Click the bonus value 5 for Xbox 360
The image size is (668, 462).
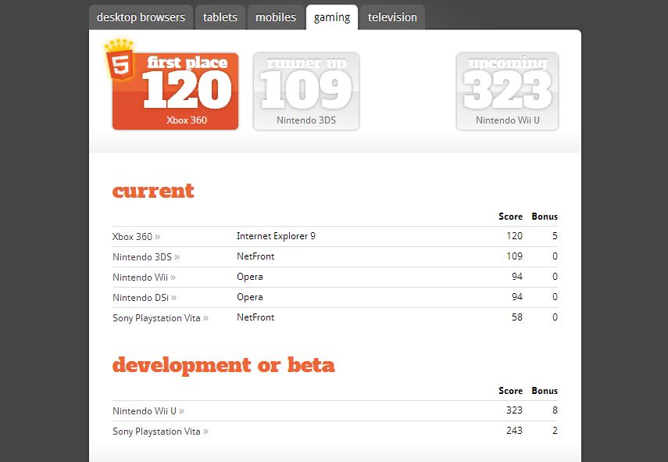[555, 236]
